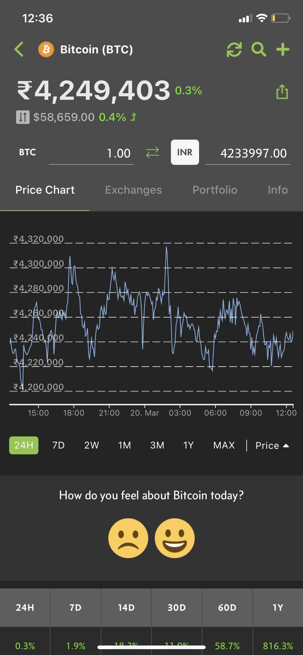Tap the 'How do you feel about Bitcoin today?' text
Viewport: 303px width, 655px height.
coord(151,495)
